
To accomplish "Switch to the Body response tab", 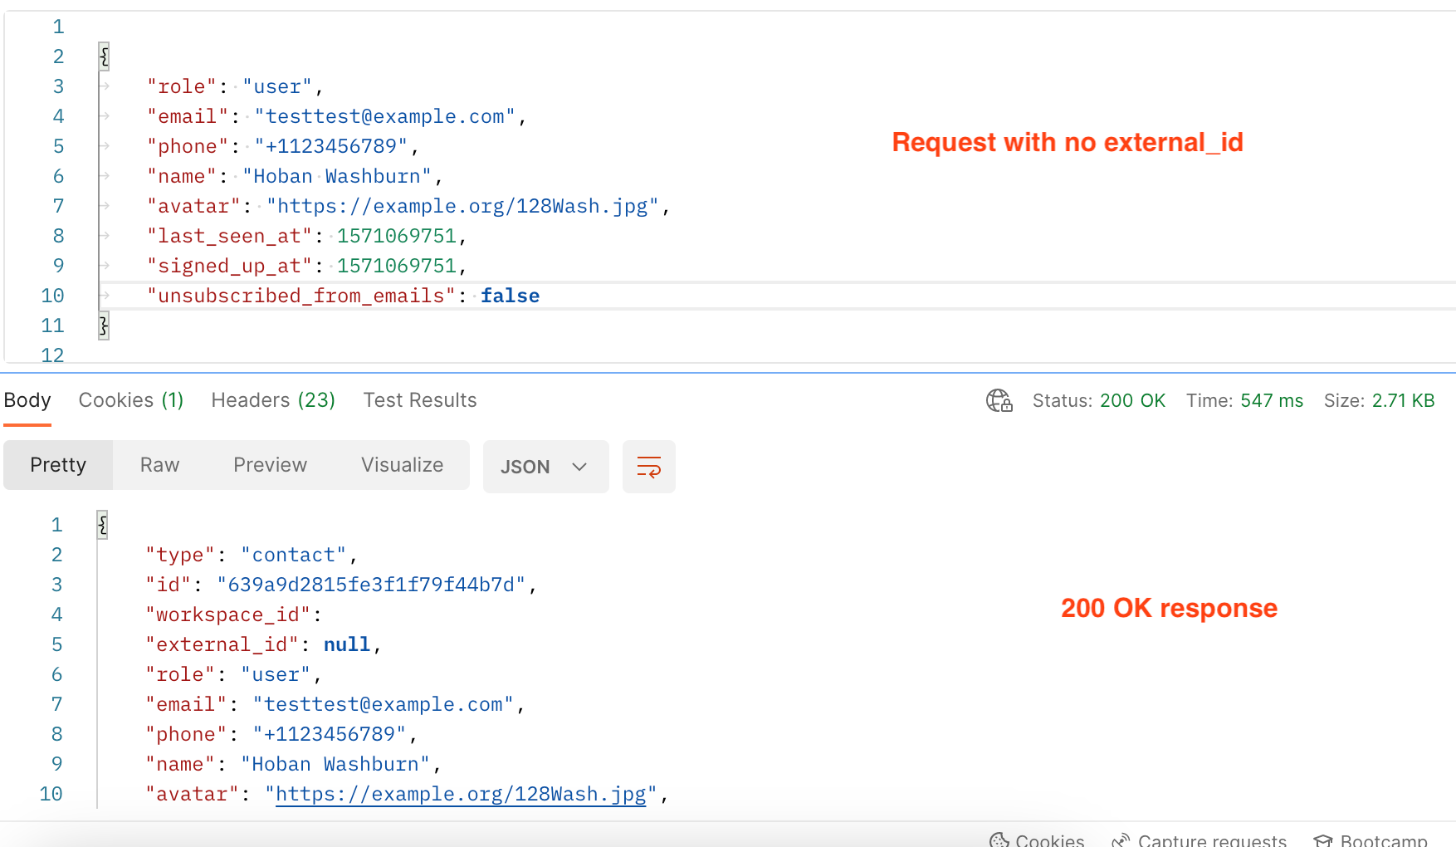I will 27,400.
